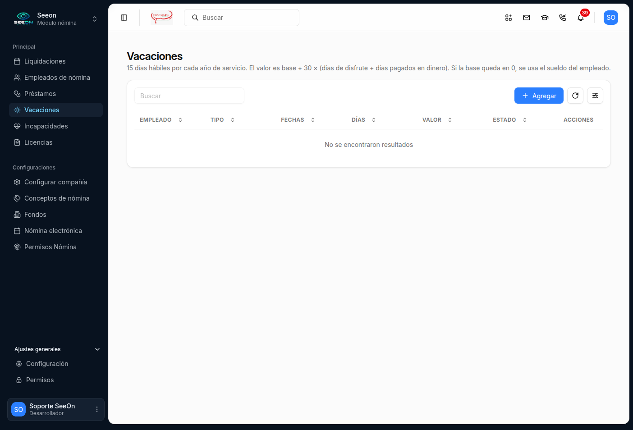This screenshot has height=430, width=633.
Task: Click the "No se encontraron resultados" message
Action: tap(369, 145)
